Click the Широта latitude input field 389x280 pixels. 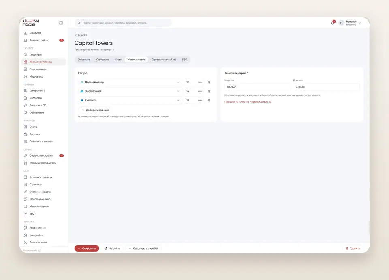pyautogui.click(x=258, y=87)
